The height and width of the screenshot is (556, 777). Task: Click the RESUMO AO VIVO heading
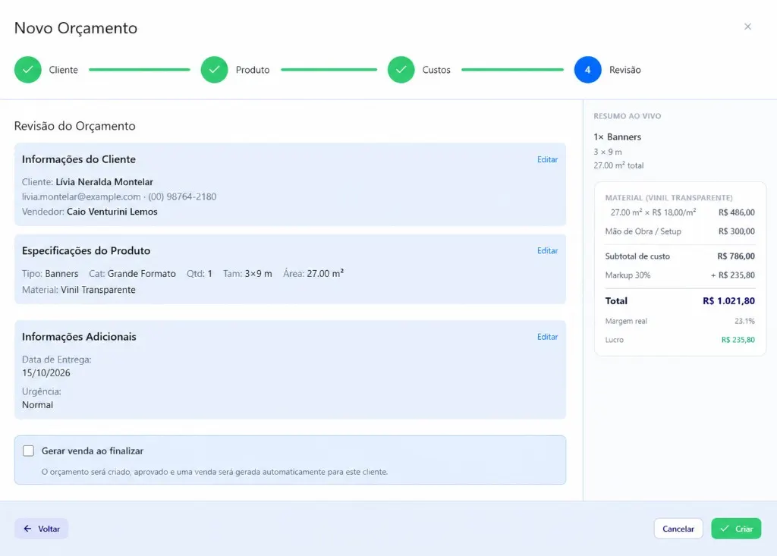pyautogui.click(x=627, y=116)
